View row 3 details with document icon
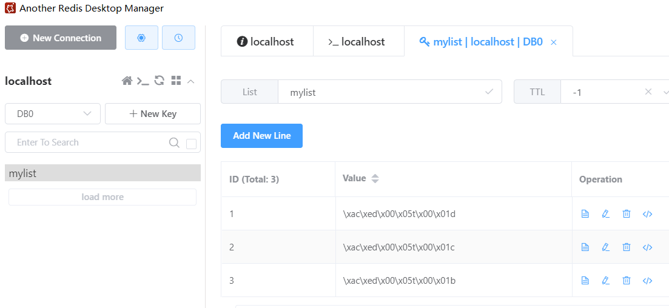 [x=585, y=280]
